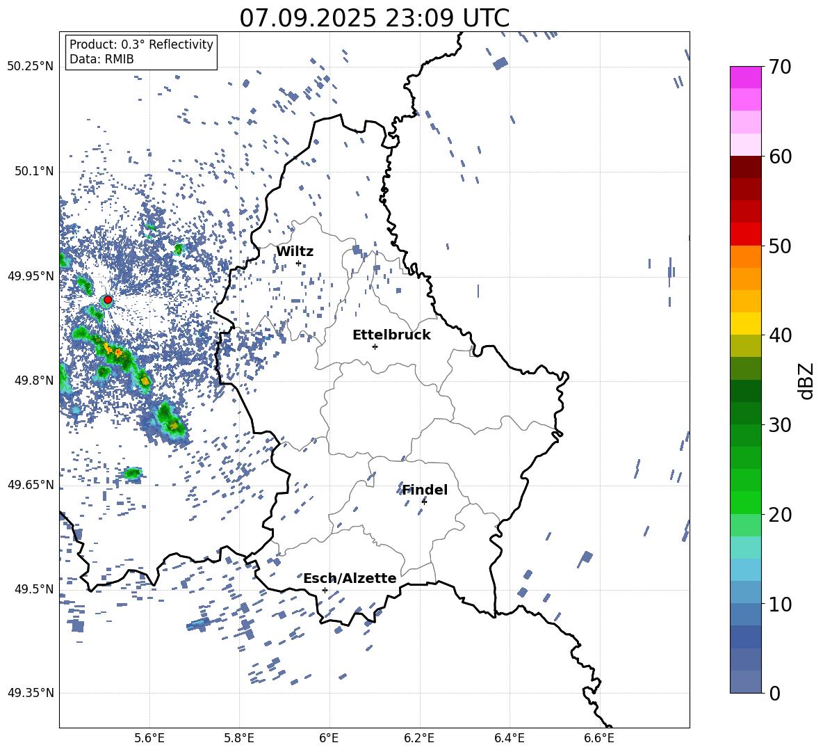Screen dimensions: 823x752
Task: Click the bright red 50 dBZ swatch
Action: (x=745, y=234)
